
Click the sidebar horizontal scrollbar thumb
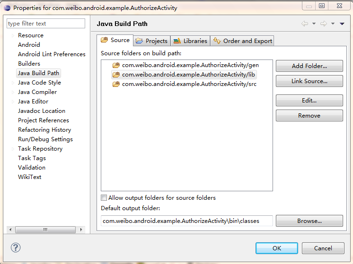(45, 230)
